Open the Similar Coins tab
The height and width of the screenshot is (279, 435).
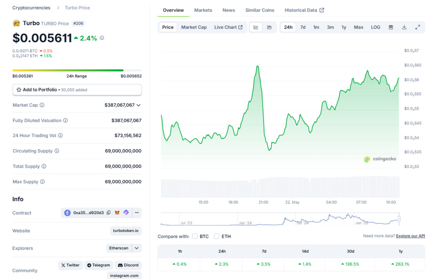(x=259, y=10)
